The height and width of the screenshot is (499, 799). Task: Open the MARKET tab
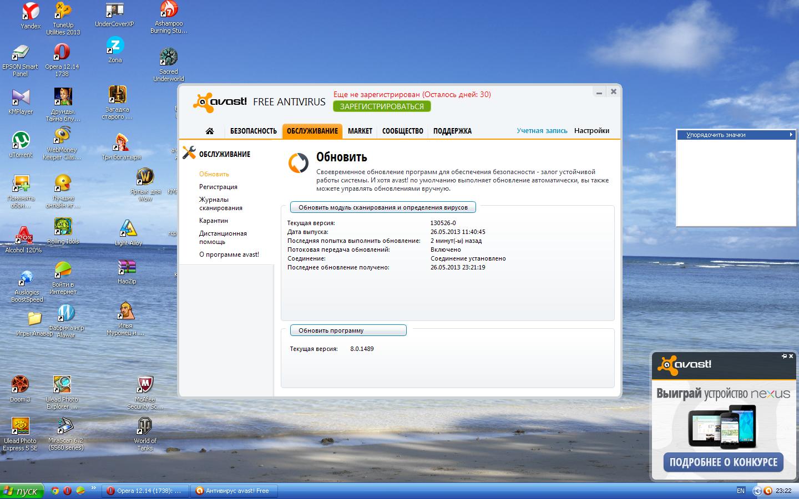360,131
